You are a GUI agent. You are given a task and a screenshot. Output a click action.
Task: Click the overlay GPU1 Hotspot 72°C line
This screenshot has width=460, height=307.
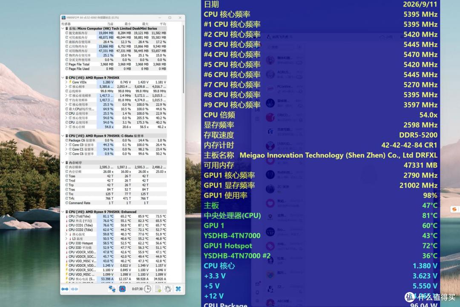321,246
